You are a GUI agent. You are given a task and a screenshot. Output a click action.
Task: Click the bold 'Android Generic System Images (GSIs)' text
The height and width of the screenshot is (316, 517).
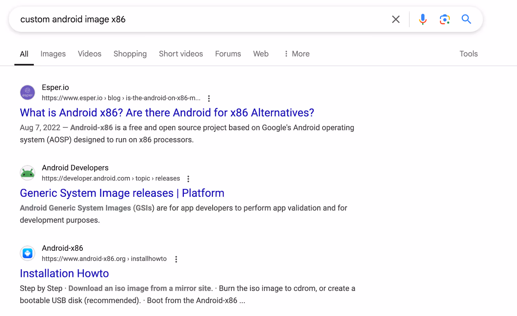[x=87, y=208]
